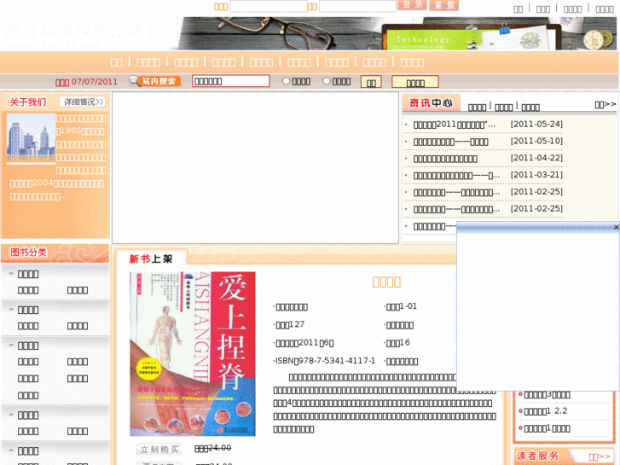Select the radio button directly after the search box
The height and width of the screenshot is (465, 620).
(x=287, y=81)
